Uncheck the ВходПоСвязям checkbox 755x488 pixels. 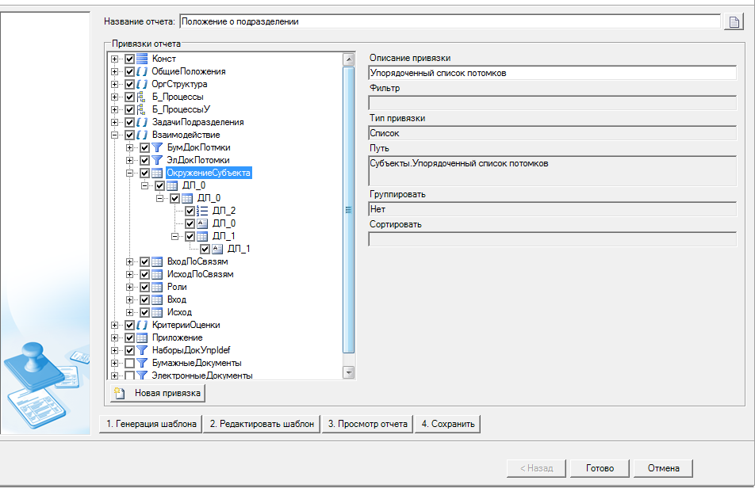144,261
